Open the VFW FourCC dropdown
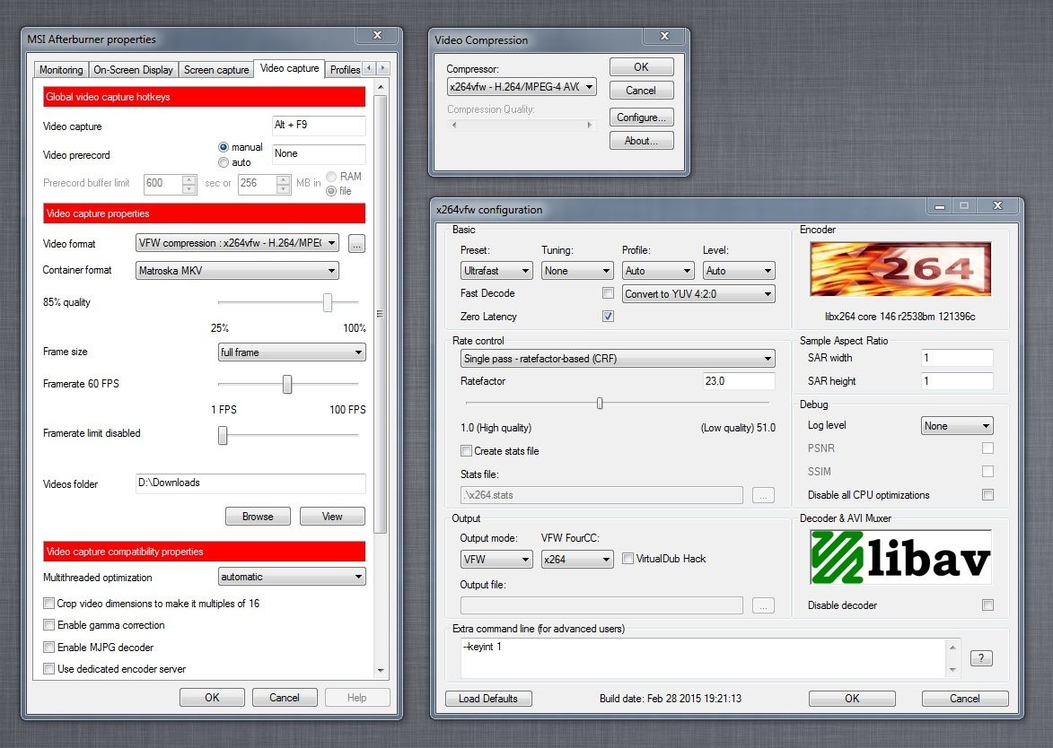 [x=577, y=559]
